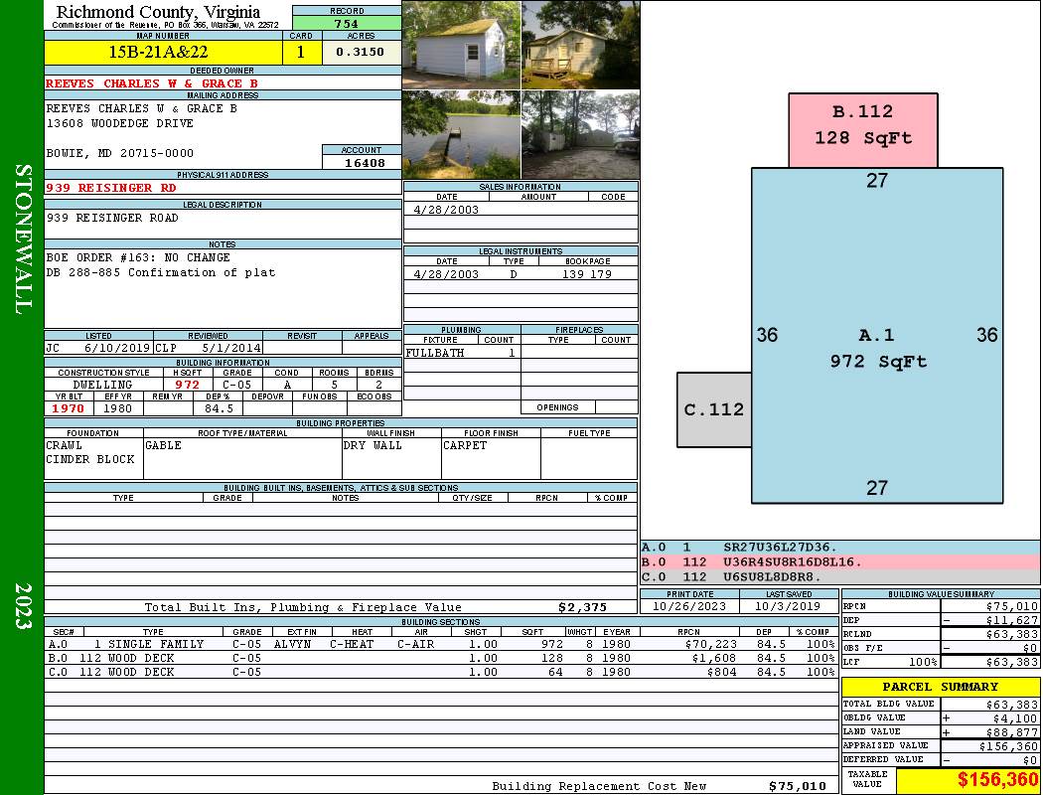Select the account number 16408 field
The image size is (1043, 795).
tap(362, 162)
